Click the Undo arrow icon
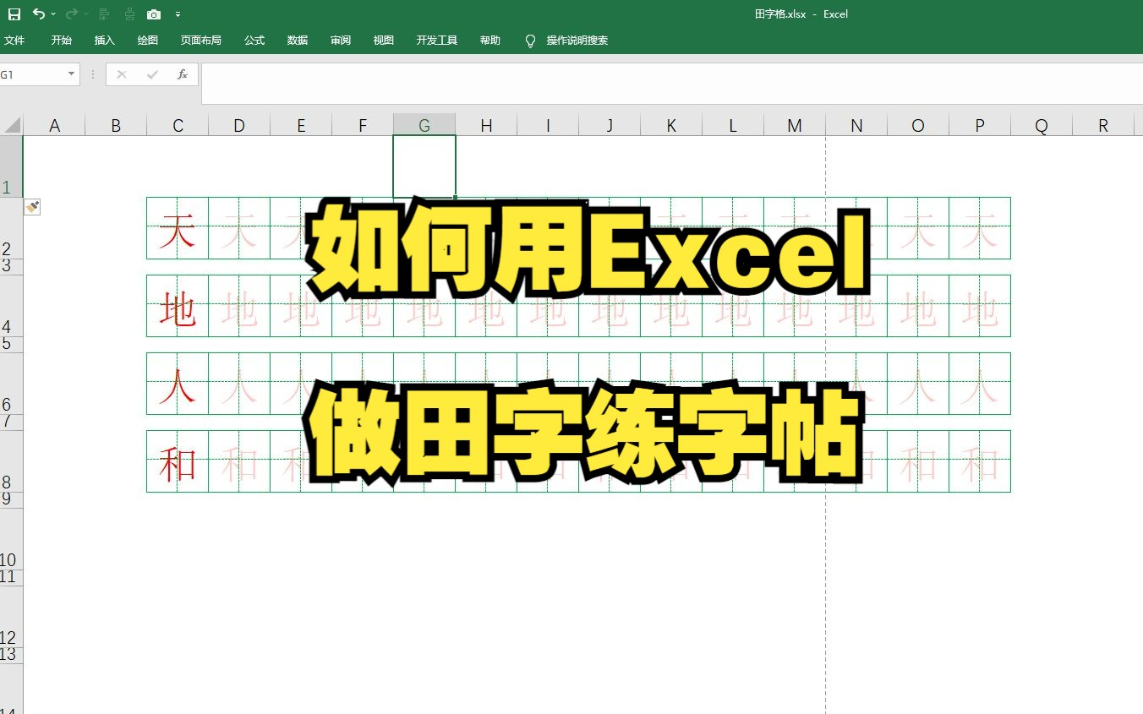Viewport: 1143px width, 714px height. coord(38,14)
